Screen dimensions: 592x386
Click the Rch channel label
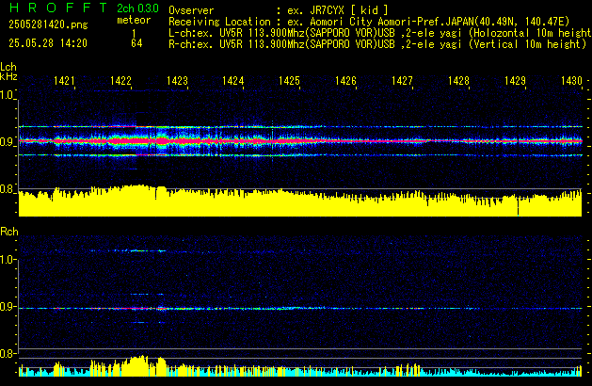(9, 232)
